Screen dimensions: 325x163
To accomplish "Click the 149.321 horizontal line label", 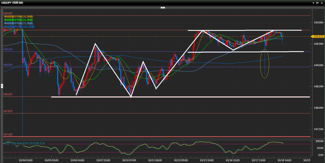I will click(x=8, y=50).
